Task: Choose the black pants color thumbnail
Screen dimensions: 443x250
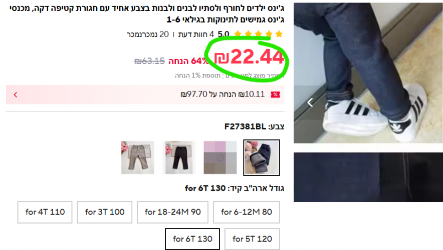Action: 179,157
